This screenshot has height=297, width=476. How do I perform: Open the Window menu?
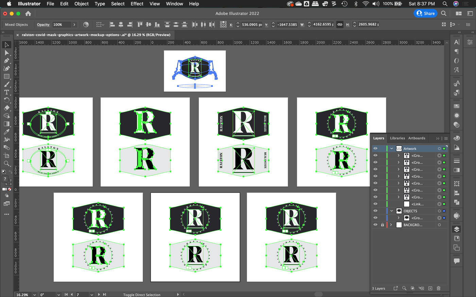point(174,4)
